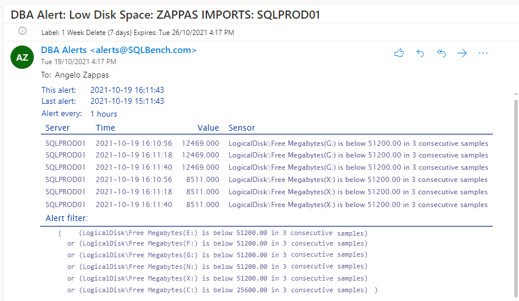
Task: Click the Alert filter heading
Action: click(x=66, y=218)
